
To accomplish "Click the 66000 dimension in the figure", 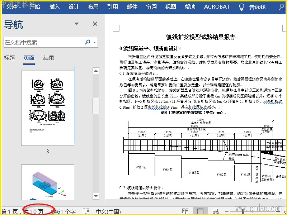I will point(194,126).
